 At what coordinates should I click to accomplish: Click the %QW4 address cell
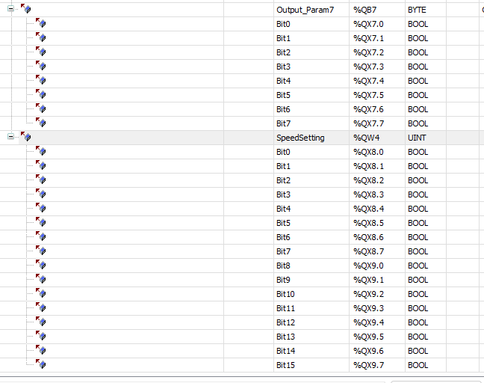tap(365, 138)
